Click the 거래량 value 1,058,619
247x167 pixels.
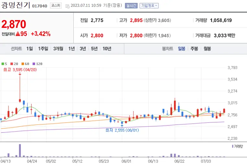click(221, 20)
